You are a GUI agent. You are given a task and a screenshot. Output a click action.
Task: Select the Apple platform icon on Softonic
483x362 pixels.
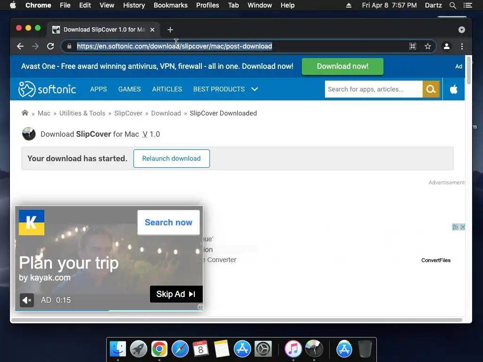453,89
